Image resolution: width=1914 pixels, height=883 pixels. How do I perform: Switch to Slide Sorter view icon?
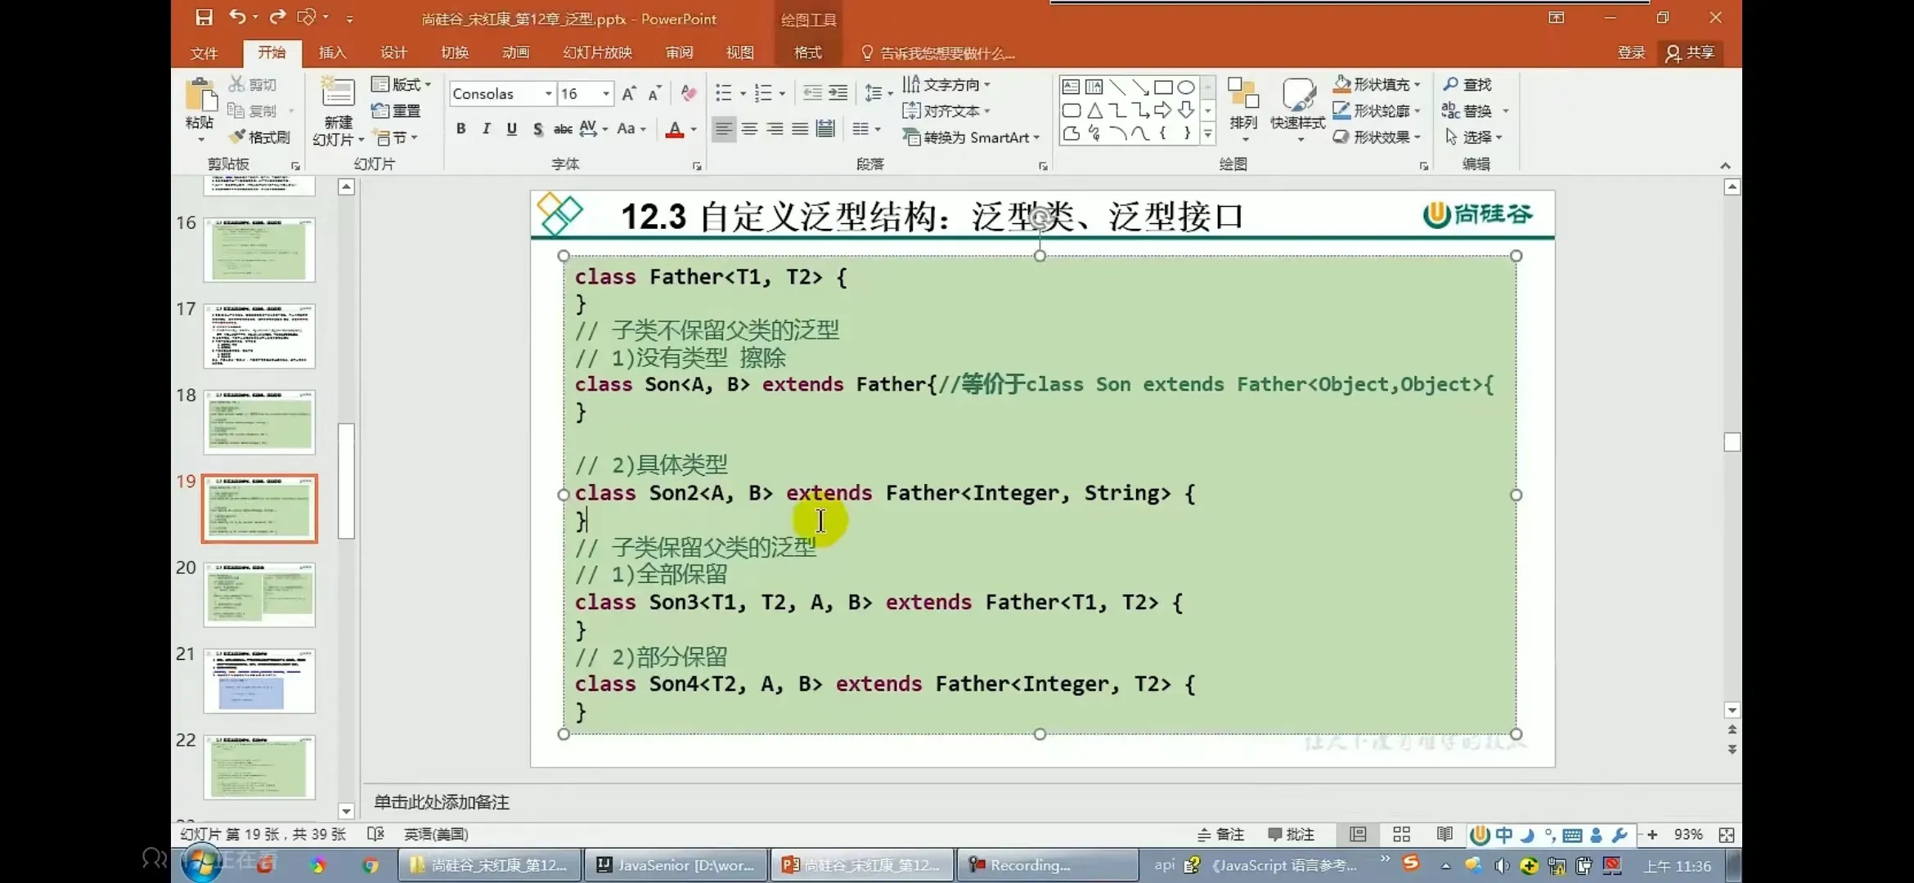1401,834
